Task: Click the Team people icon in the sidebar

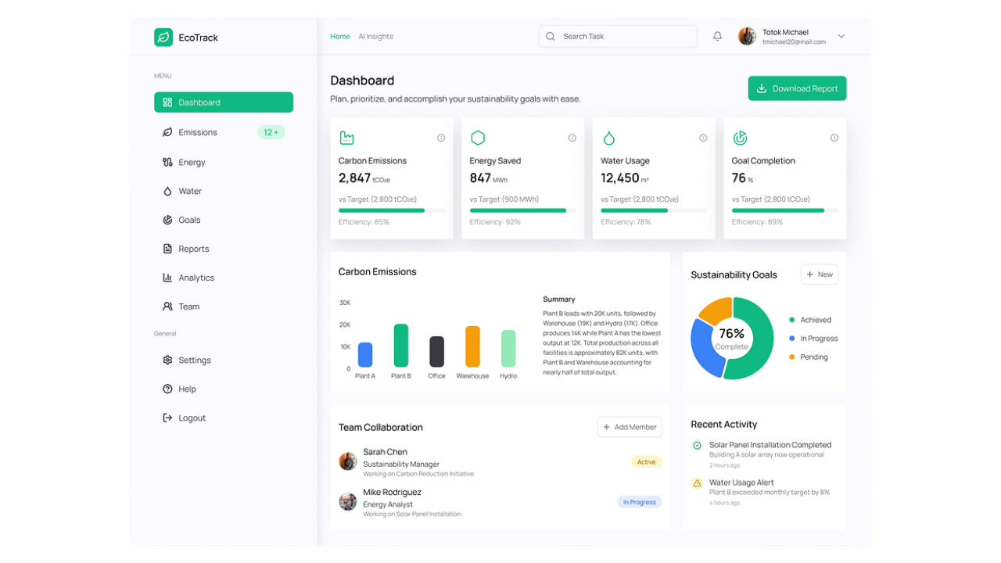Action: (x=167, y=307)
